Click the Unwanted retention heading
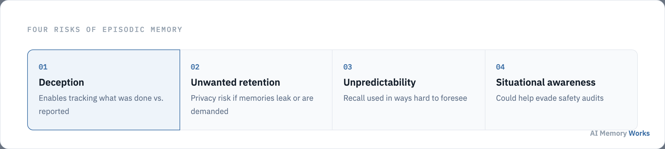665x149 pixels. coord(235,82)
